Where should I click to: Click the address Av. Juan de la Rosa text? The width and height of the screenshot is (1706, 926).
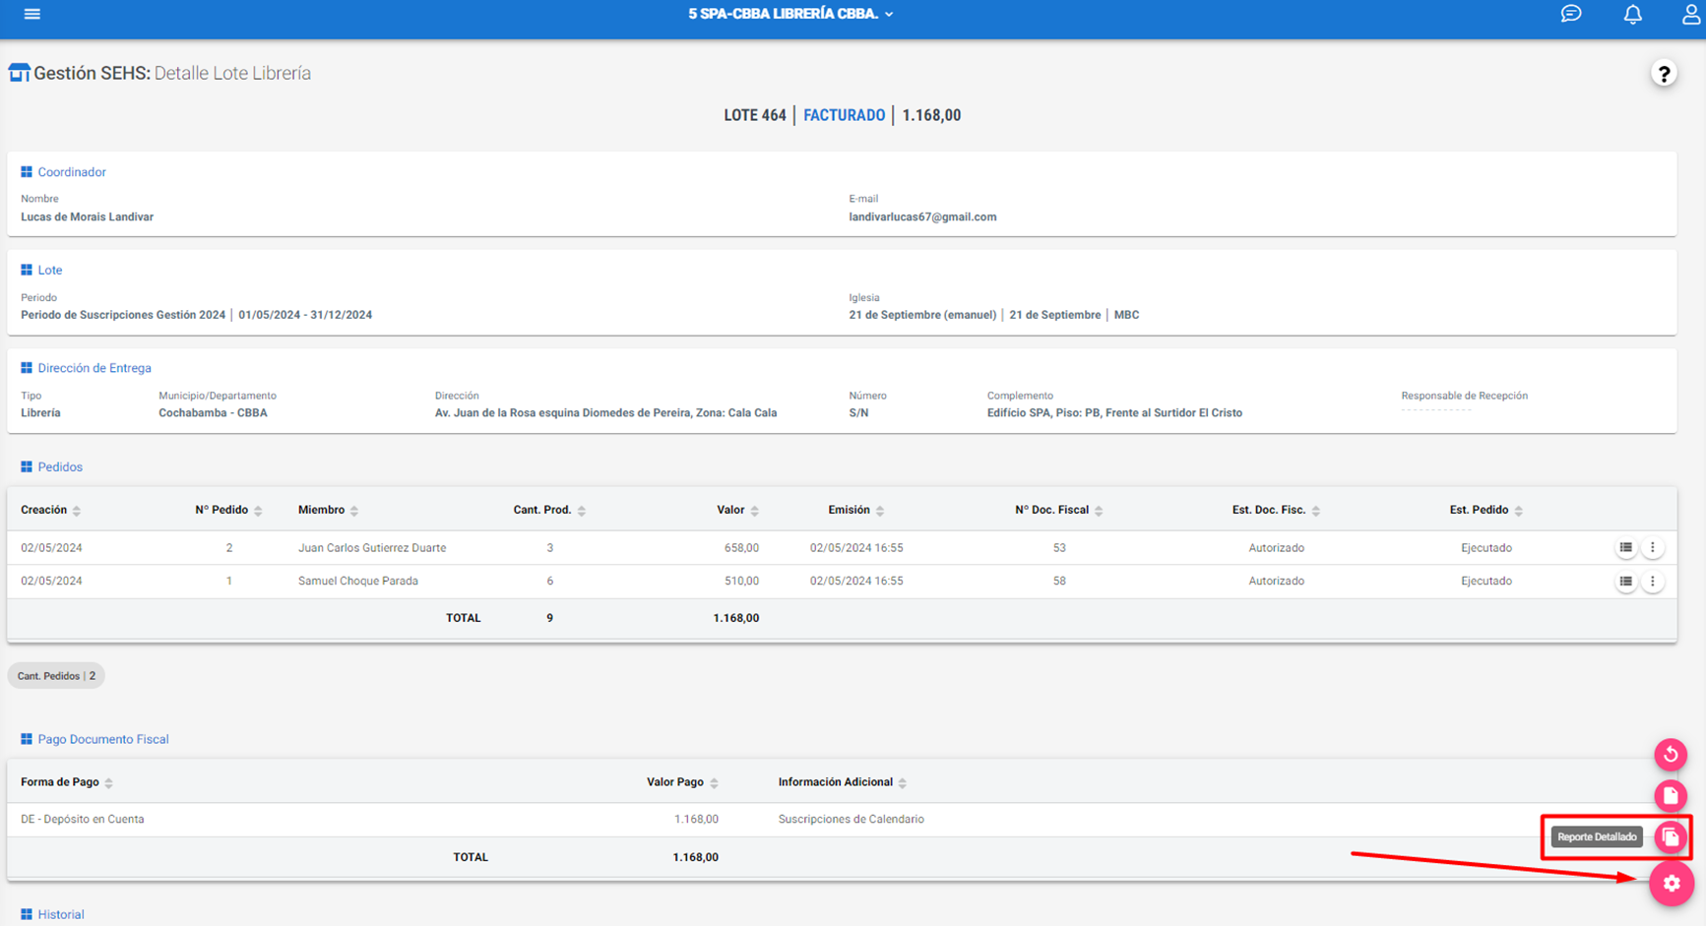[605, 413]
